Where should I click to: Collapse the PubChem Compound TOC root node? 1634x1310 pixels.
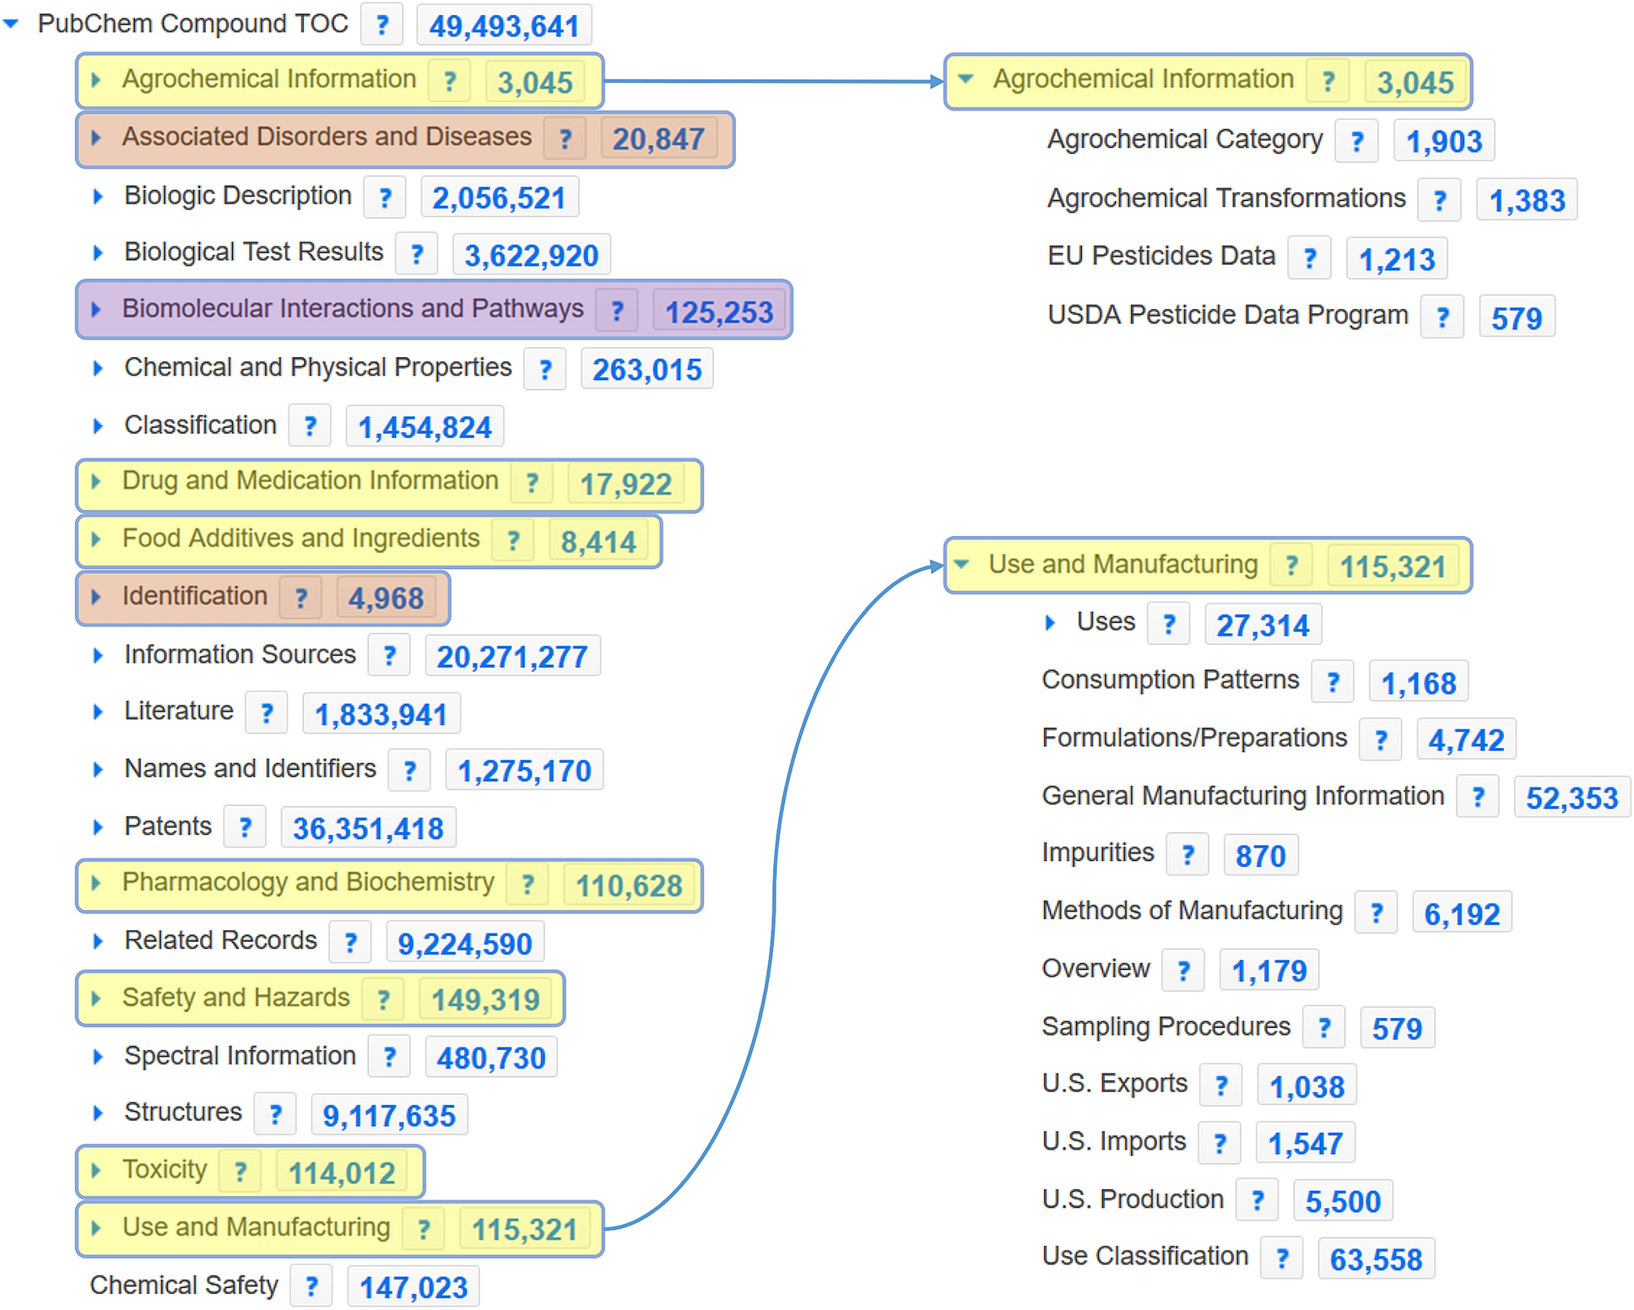coord(11,24)
